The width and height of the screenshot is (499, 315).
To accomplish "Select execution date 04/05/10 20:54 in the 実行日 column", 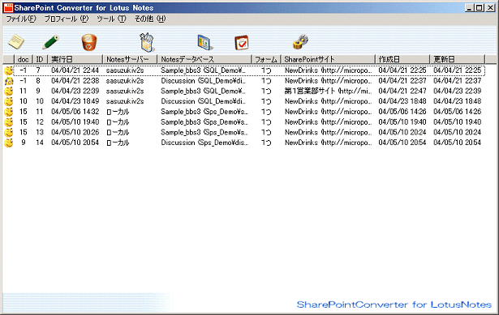I will point(75,143).
